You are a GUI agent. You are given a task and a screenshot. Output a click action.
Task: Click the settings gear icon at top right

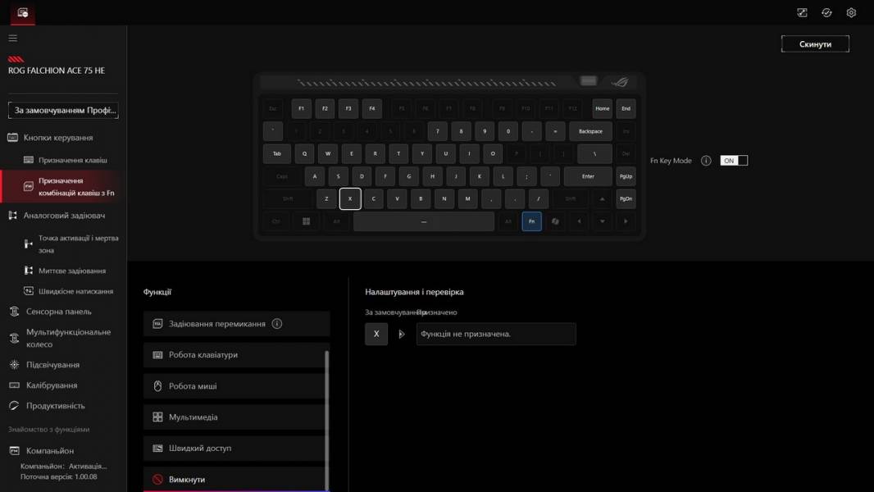[x=851, y=12]
